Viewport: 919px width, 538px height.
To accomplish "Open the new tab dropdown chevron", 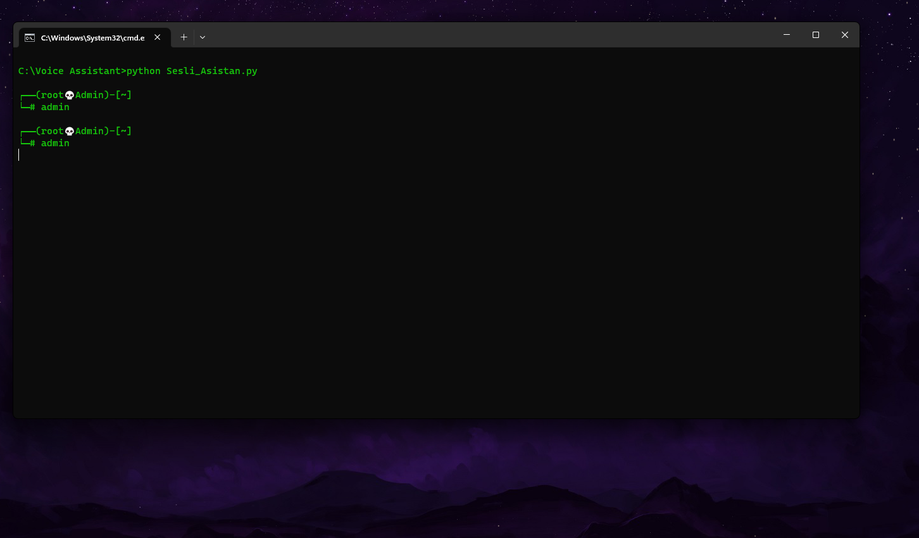I will tap(202, 37).
